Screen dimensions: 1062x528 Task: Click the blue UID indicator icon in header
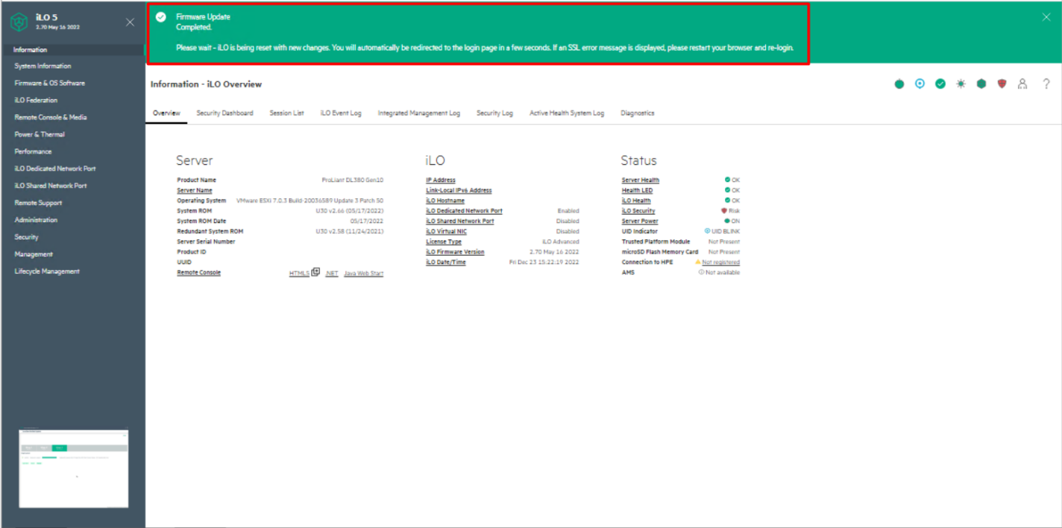[x=920, y=84]
